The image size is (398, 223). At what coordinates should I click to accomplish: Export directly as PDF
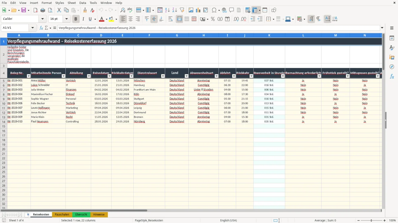(35, 10)
